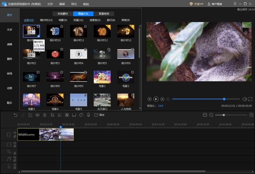
Task: Select the 倒计时(13) category filter
Action: tap(47, 20)
